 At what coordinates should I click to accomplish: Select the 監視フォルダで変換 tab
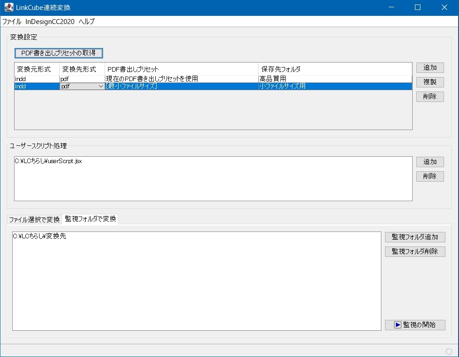coord(90,219)
